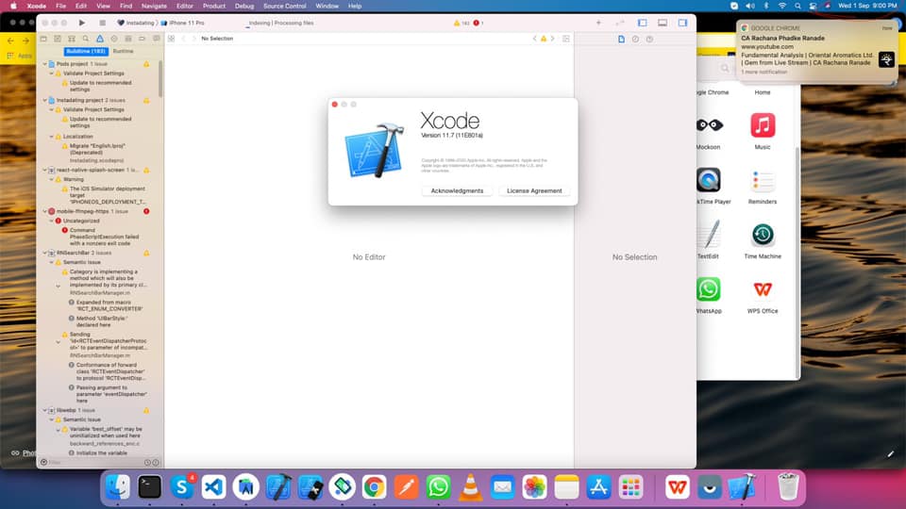Click the red error count indicator in toolbar

point(478,22)
